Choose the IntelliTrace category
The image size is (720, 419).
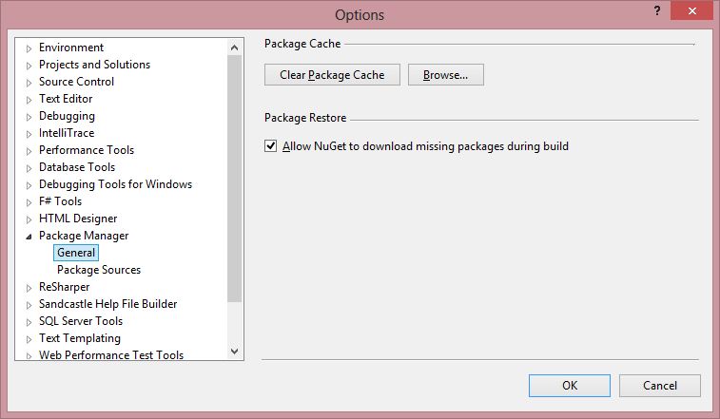point(67,133)
